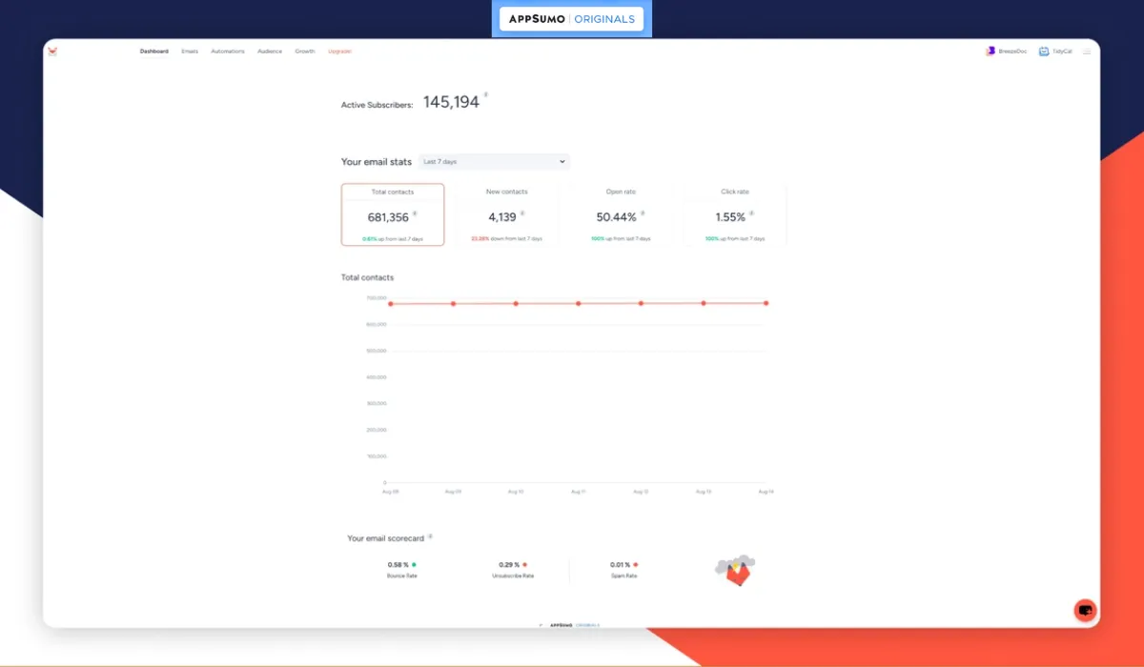Go to the Audience tab
1144x667 pixels.
pos(270,51)
